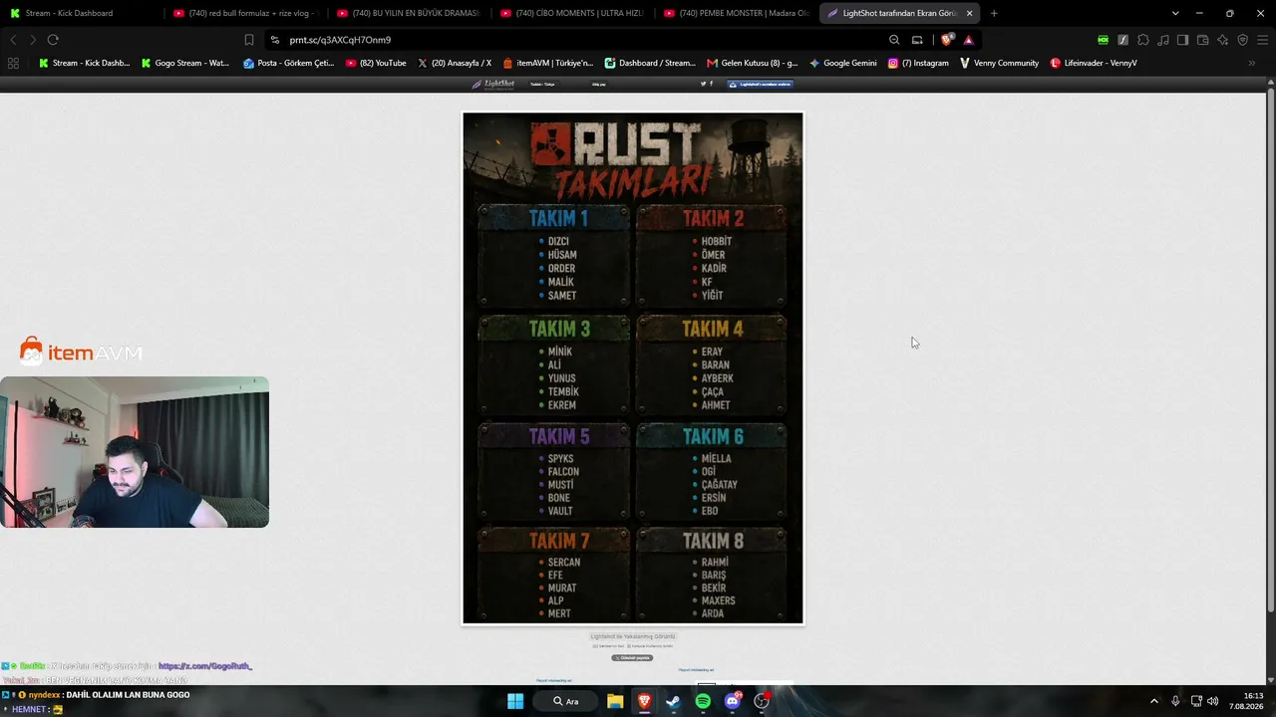Open the zoom magnifier icon in address bar

tap(894, 40)
